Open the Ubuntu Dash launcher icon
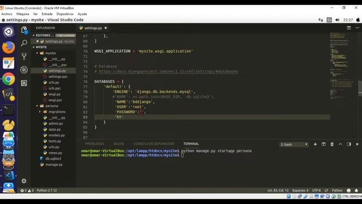362x204 pixels. (8, 32)
